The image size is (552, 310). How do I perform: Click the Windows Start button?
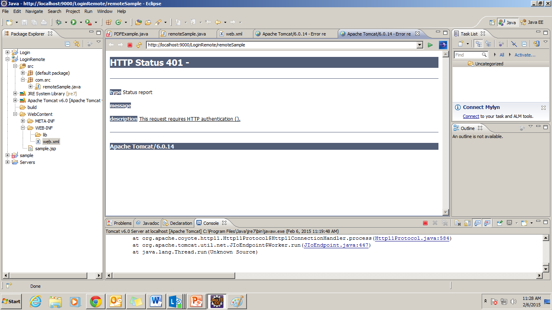coord(11,302)
